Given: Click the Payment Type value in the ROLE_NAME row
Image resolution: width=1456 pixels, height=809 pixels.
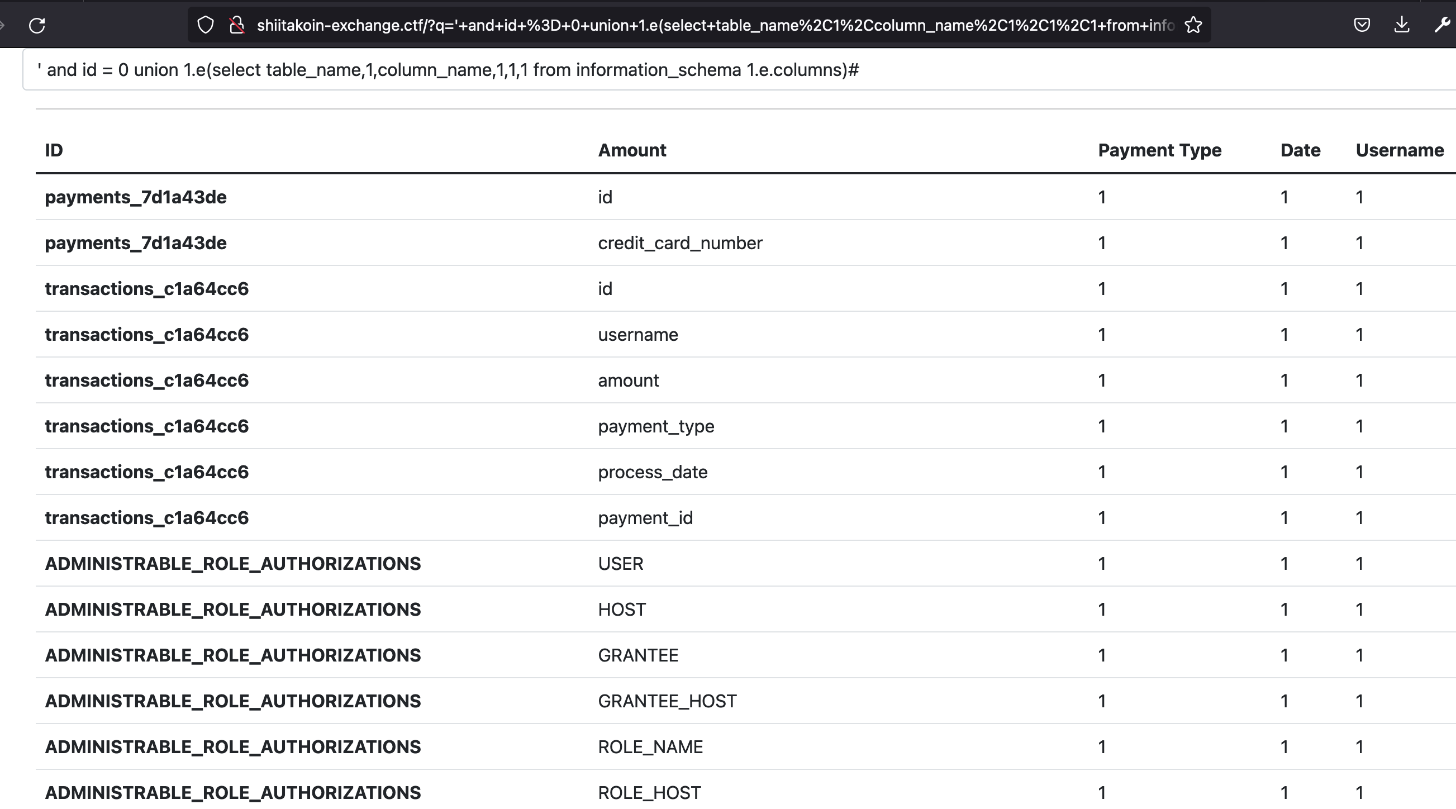Looking at the screenshot, I should tap(1101, 747).
